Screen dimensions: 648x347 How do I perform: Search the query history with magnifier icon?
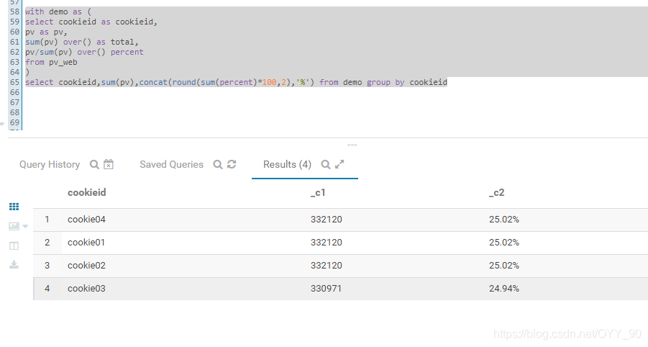pos(94,165)
